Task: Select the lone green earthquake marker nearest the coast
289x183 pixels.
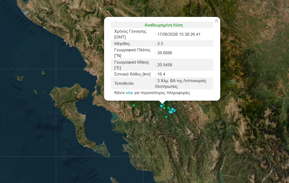Action: coord(134,106)
